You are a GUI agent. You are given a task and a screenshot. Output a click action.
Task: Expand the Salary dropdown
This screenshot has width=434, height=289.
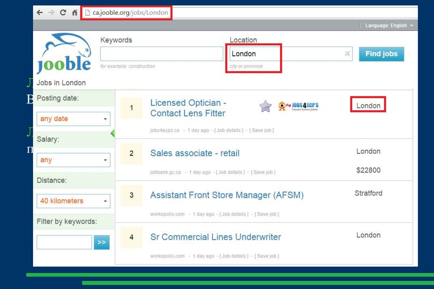point(73,160)
